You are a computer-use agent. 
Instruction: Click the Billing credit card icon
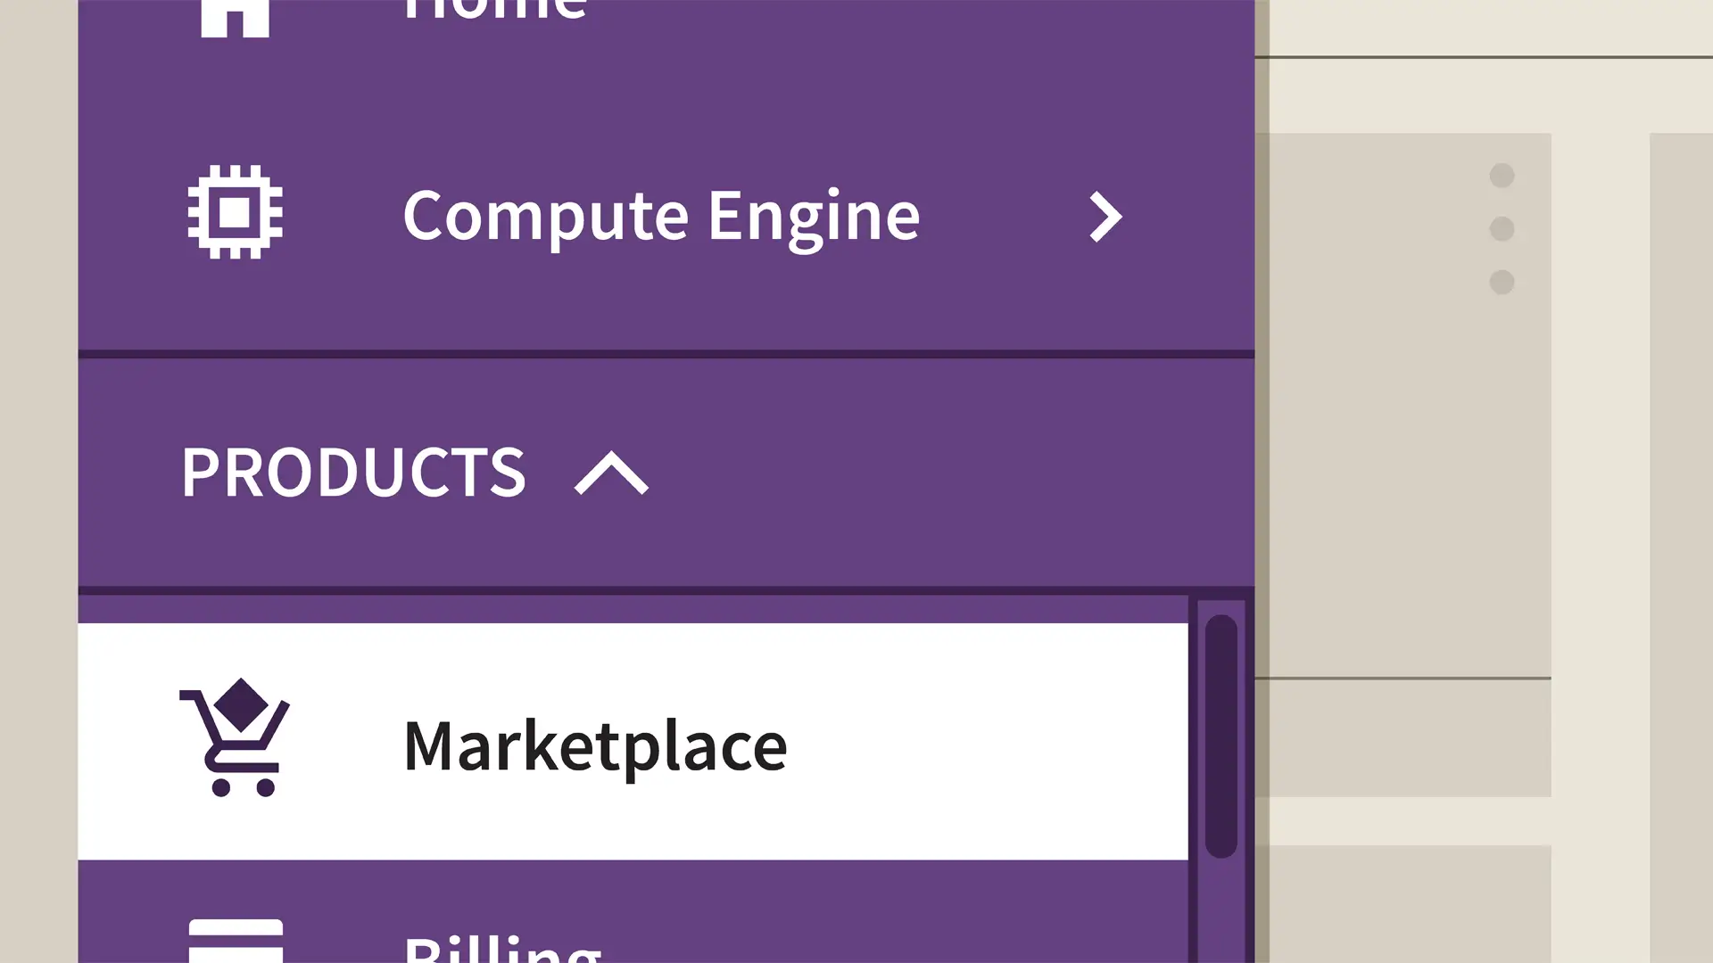[236, 942]
